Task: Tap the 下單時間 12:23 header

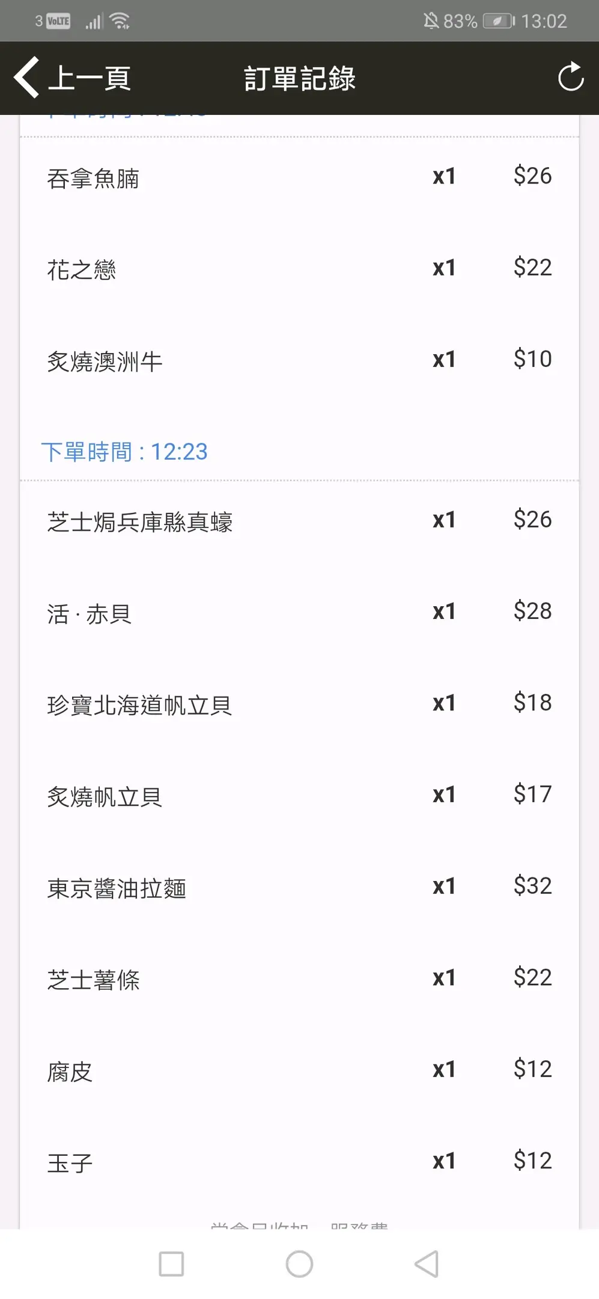Action: 124,452
